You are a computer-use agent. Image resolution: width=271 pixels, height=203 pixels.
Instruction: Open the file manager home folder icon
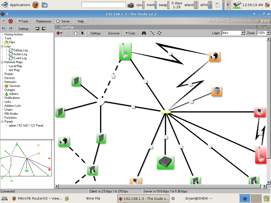44,5
